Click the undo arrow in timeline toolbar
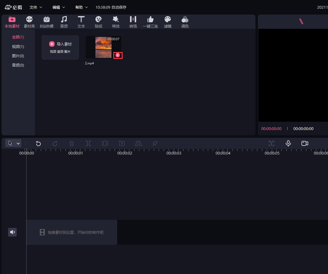Image resolution: width=328 pixels, height=274 pixels. point(38,143)
